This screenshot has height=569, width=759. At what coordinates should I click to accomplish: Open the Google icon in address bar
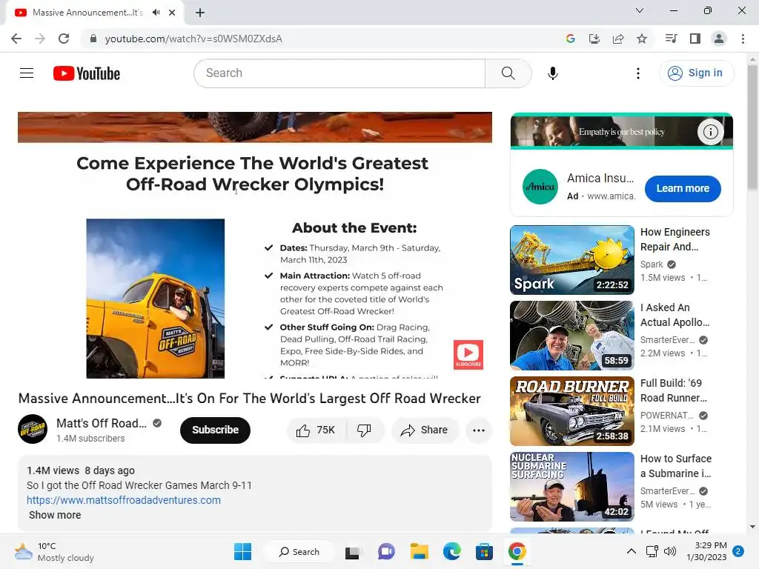(571, 39)
